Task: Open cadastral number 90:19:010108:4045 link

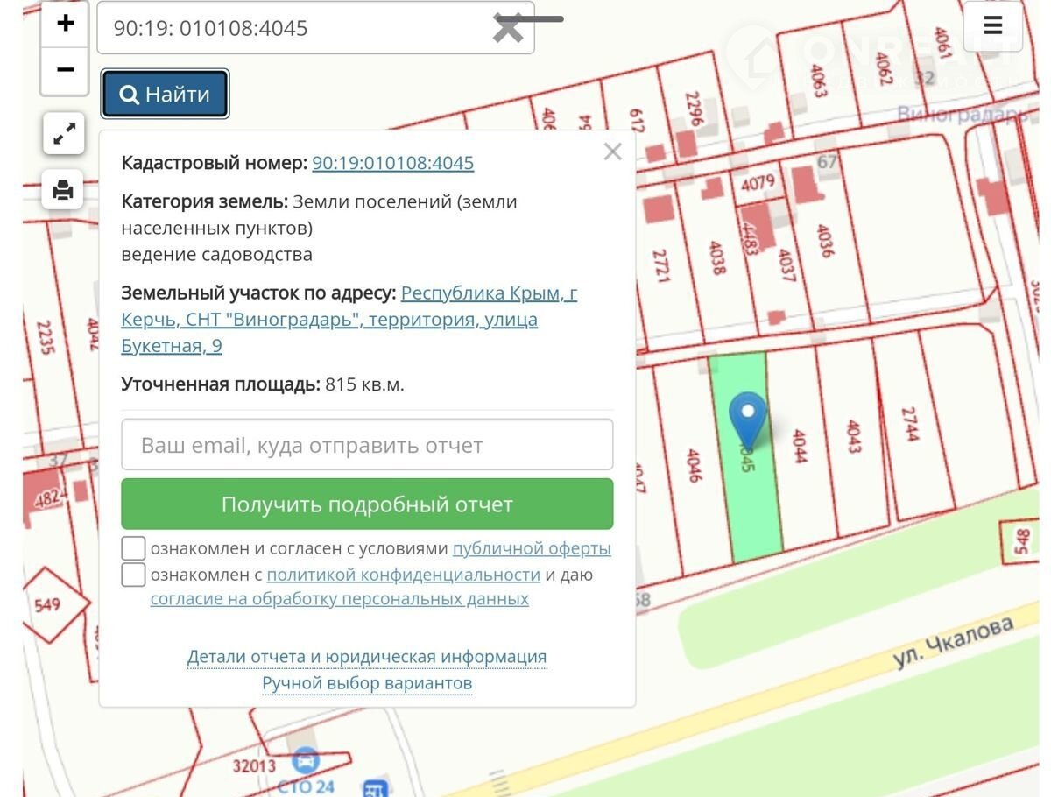Action: click(392, 163)
